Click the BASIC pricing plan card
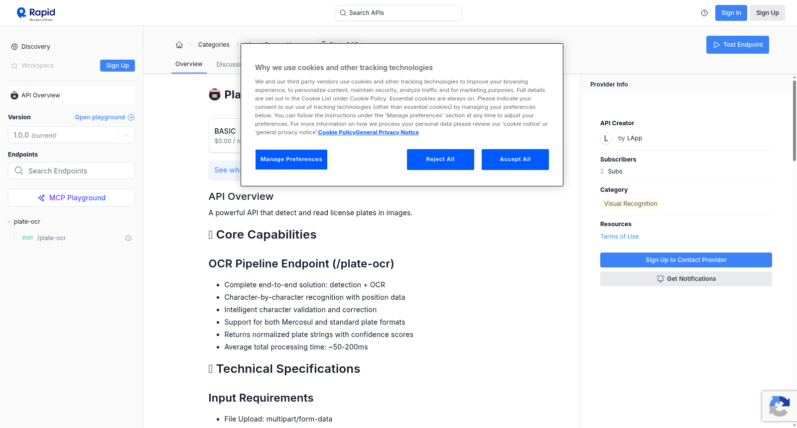This screenshot has height=428, width=797. 225,135
